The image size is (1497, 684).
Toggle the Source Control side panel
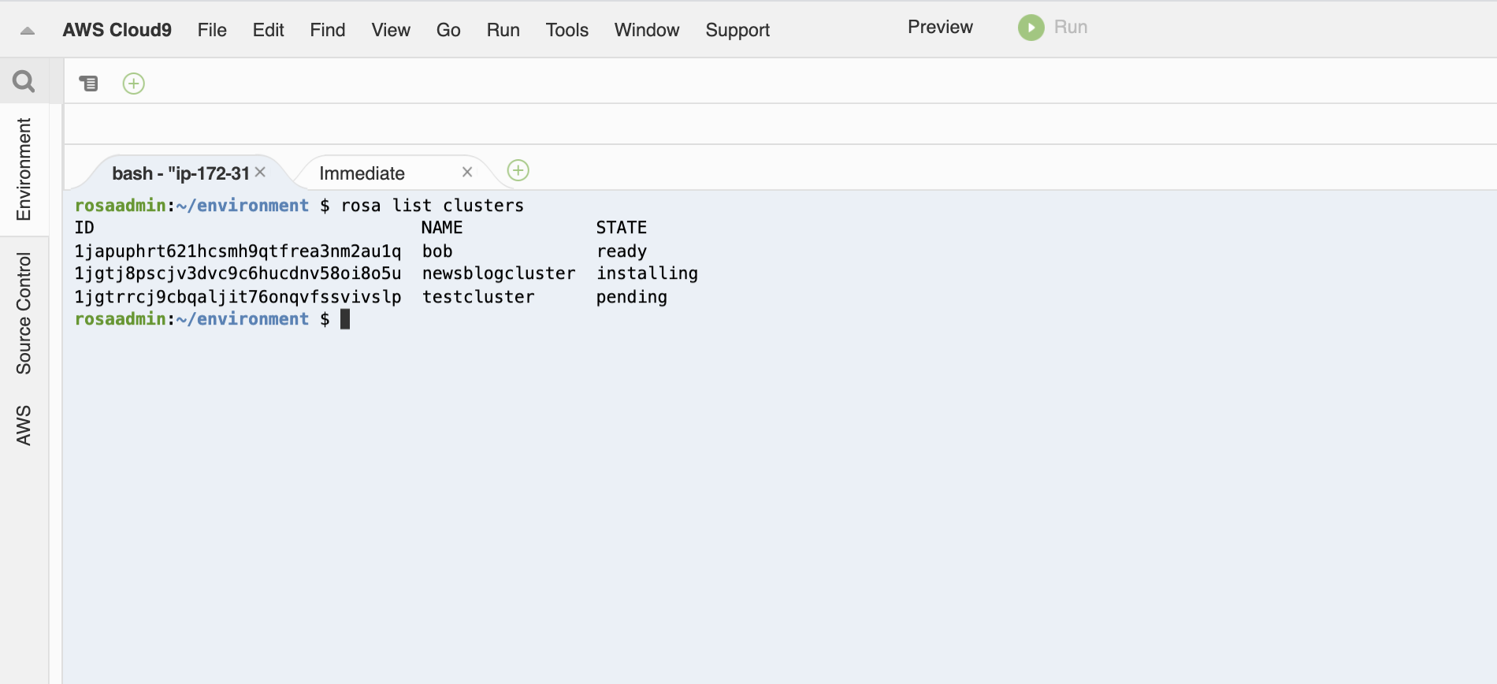click(24, 313)
